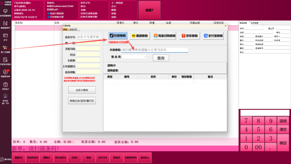Click keypad 00 key
Viewport: 291px width, 164px height.
point(258,147)
